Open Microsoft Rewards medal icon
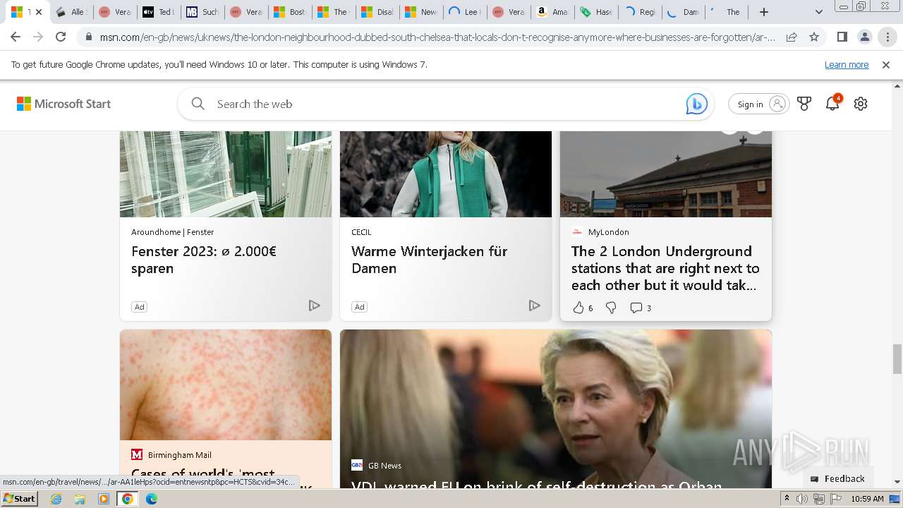Screen dimensions: 903x508 coord(804,104)
